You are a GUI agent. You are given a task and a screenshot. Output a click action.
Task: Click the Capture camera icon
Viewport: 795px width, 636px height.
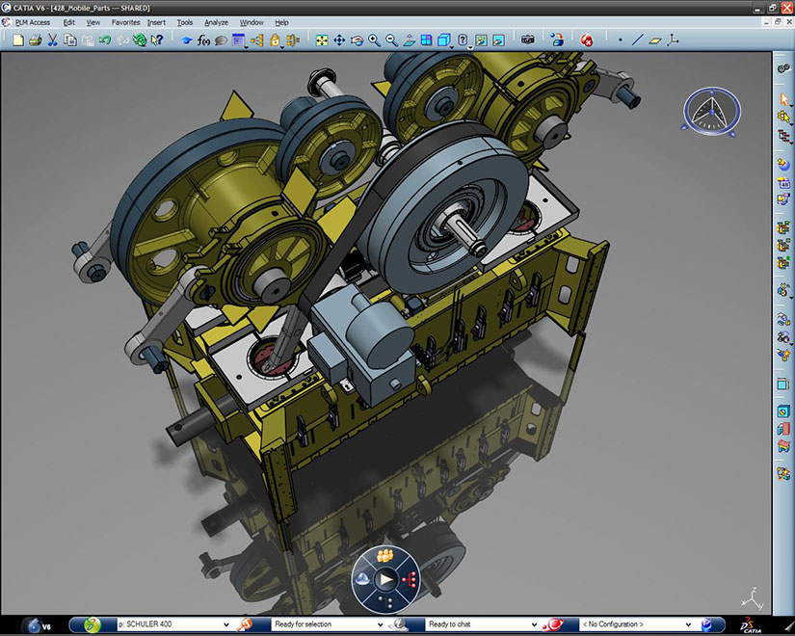coord(527,40)
